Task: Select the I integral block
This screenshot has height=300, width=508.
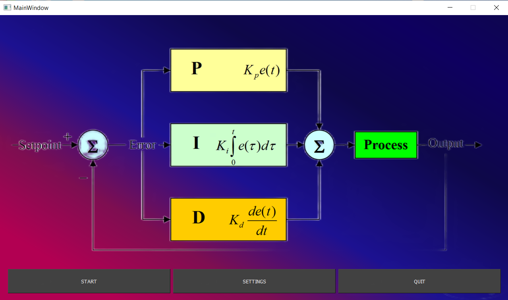Action: tap(228, 144)
